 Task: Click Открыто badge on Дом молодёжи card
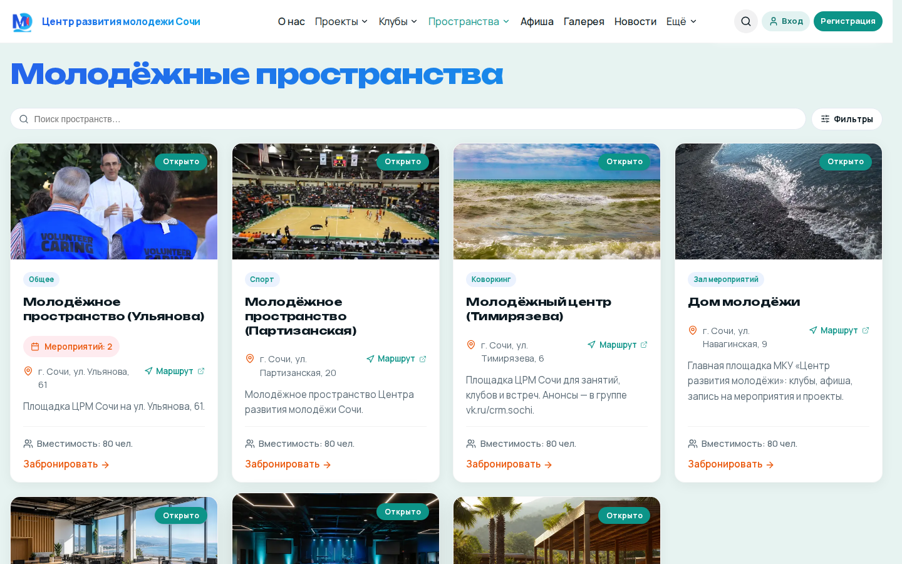click(846, 162)
